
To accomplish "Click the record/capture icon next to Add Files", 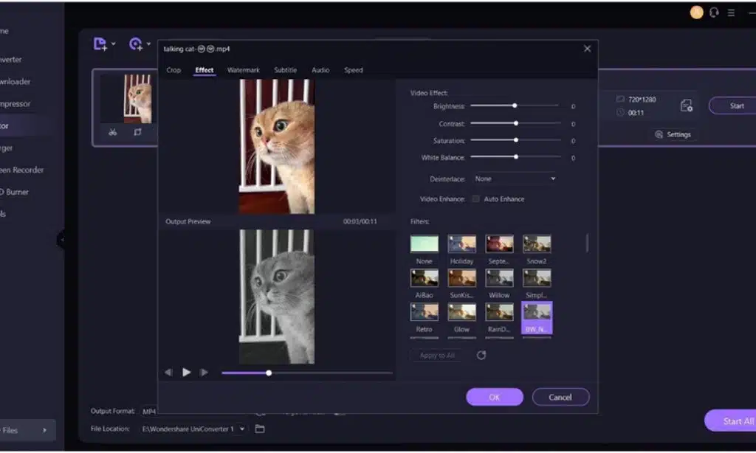I will click(x=136, y=44).
